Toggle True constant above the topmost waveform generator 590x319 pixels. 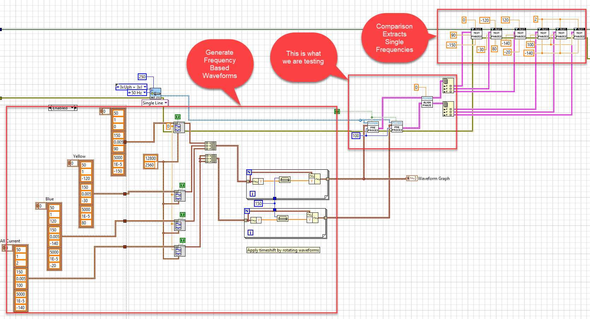pos(178,117)
